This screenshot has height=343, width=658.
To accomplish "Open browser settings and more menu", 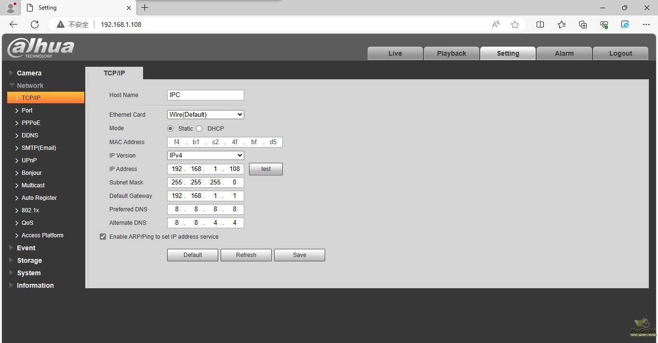I will pos(646,24).
